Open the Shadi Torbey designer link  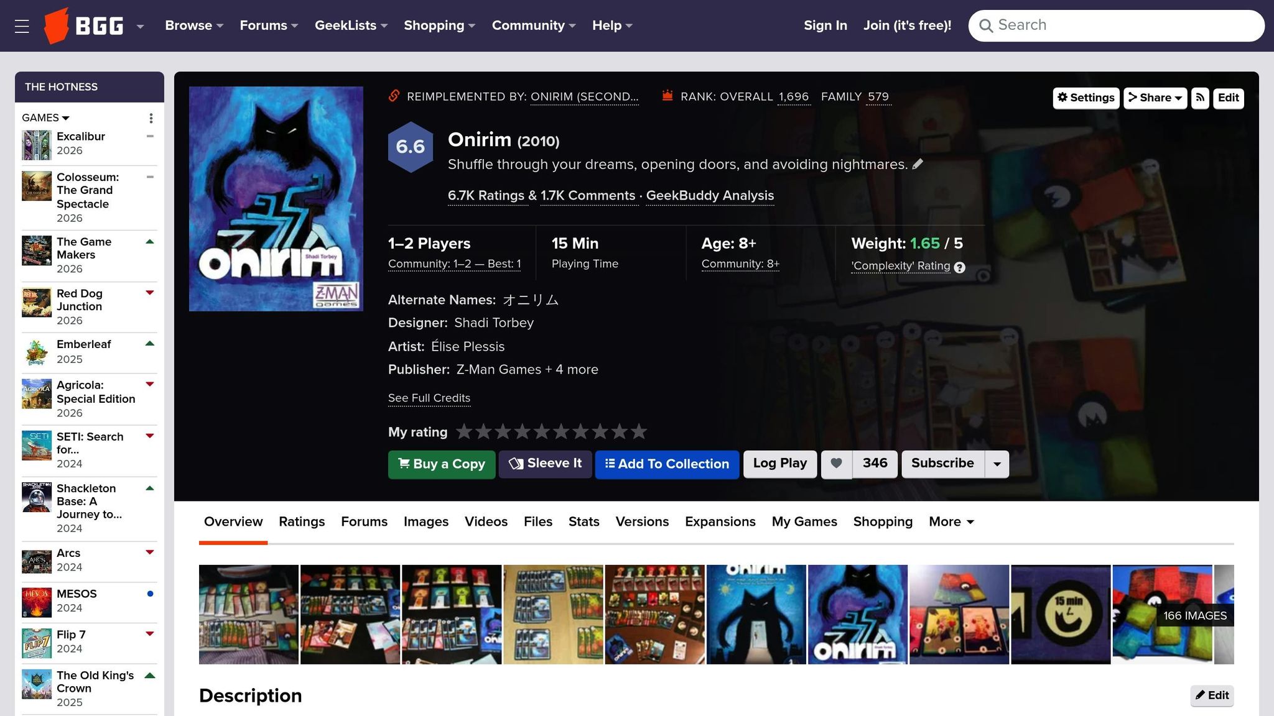494,323
